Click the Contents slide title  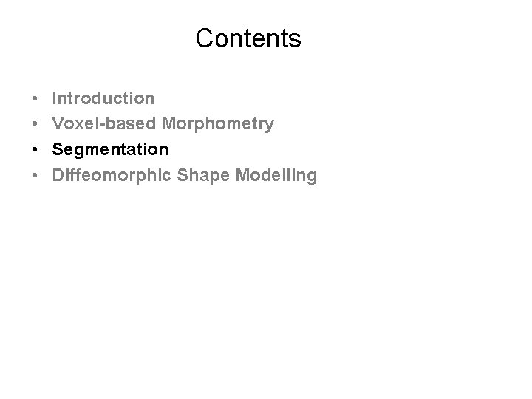pyautogui.click(x=248, y=38)
